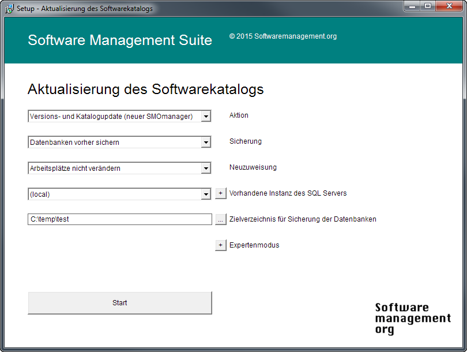The height and width of the screenshot is (352, 467).
Task: Click the plus button beside SQL Server instance
Action: (221, 193)
